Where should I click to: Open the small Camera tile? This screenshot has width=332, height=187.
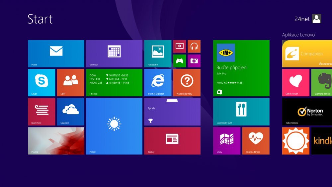[194, 61]
